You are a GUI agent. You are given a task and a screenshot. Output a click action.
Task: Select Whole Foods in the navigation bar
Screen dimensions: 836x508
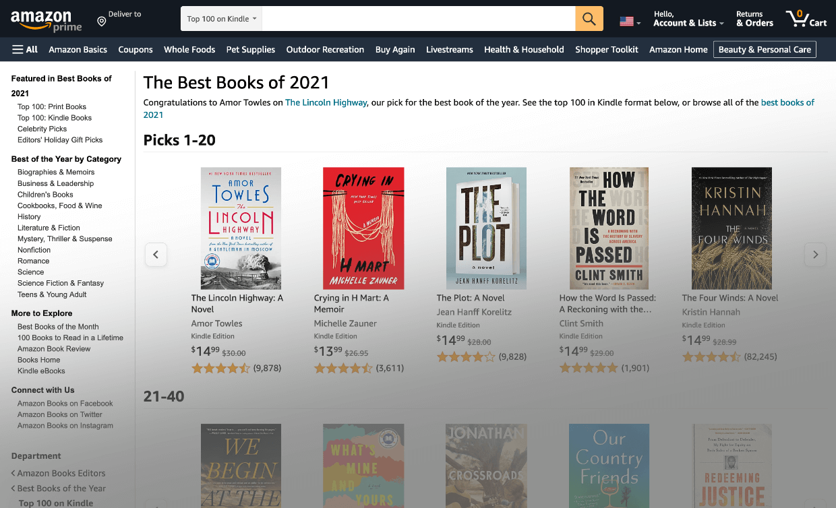point(189,49)
